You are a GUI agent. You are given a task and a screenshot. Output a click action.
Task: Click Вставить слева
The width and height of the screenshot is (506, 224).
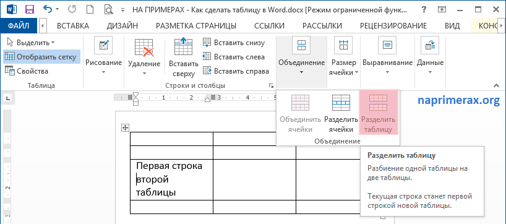click(234, 57)
